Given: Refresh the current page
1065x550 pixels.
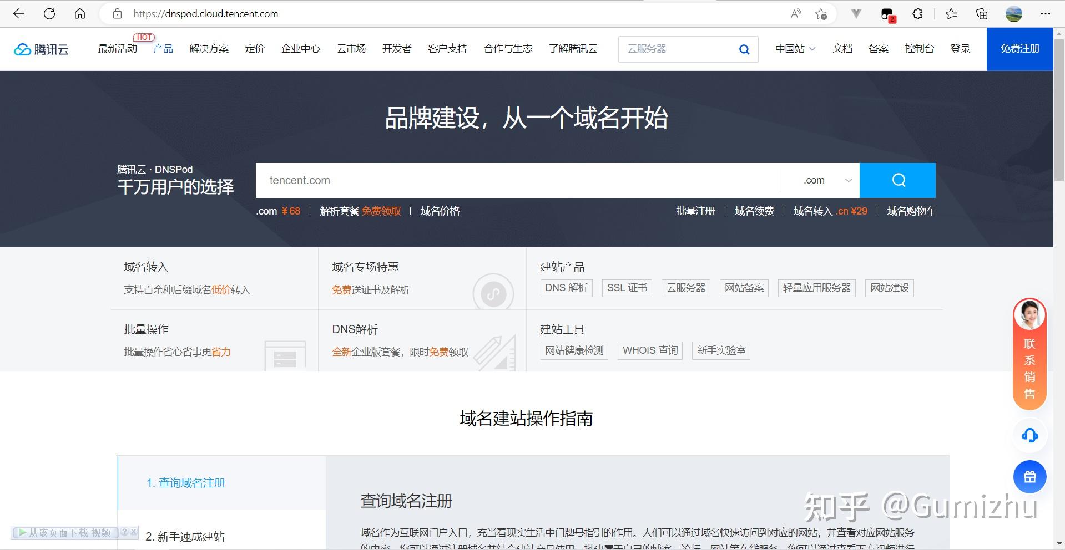Looking at the screenshot, I should click(49, 13).
